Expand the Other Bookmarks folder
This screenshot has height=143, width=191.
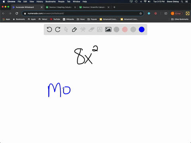click(x=180, y=19)
